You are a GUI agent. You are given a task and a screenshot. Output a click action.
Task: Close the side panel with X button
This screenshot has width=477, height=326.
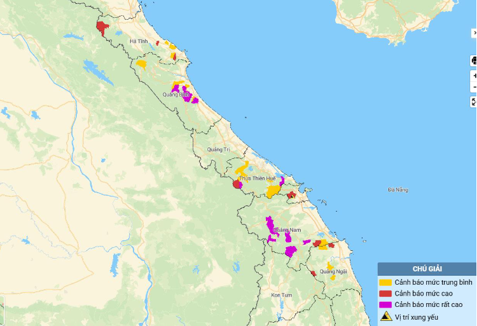click(x=474, y=32)
